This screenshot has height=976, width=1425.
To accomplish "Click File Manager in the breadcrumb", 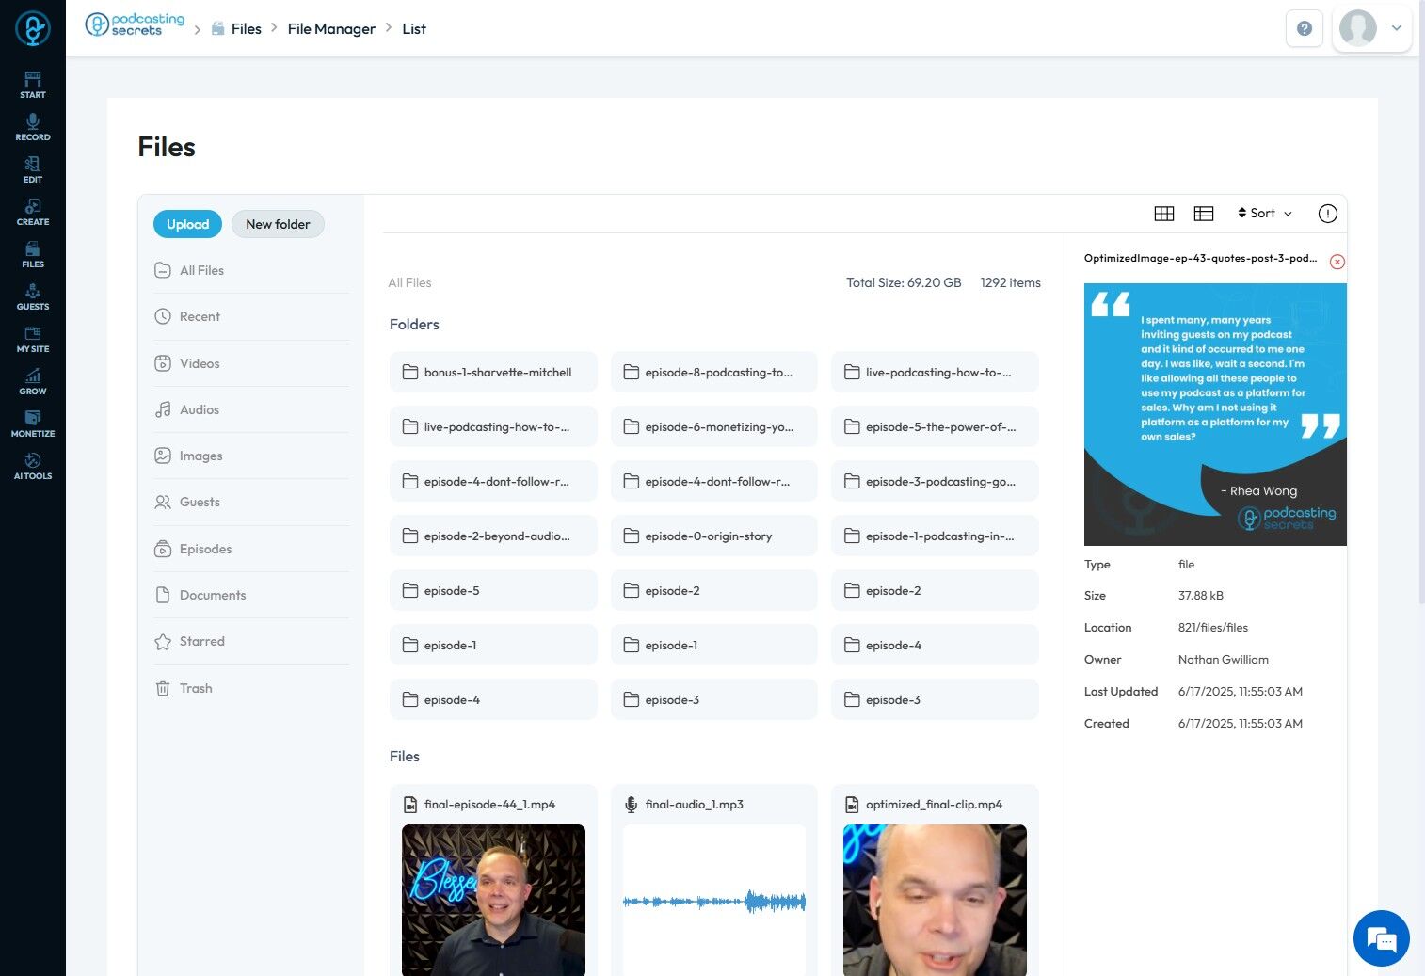I will point(331,29).
